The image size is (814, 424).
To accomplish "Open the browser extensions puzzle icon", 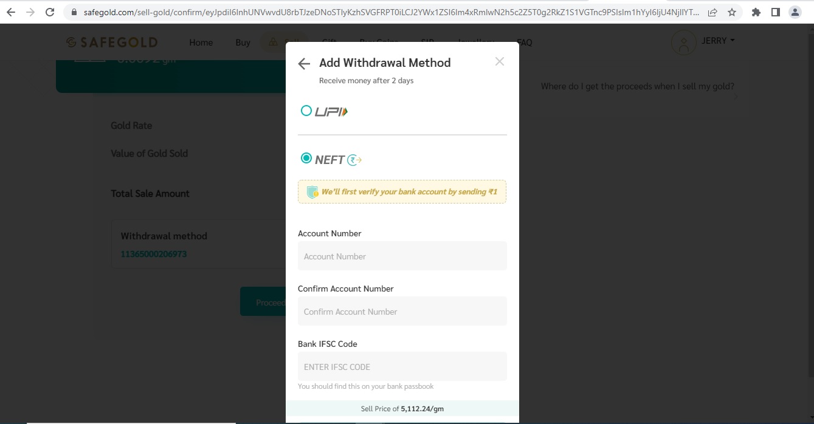I will pyautogui.click(x=756, y=12).
